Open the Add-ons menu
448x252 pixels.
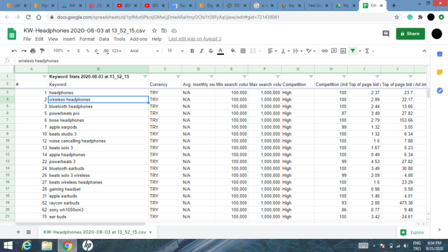(x=138, y=39)
